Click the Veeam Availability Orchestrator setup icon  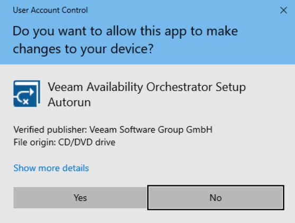click(26, 94)
